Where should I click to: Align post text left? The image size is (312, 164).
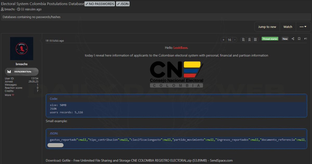244,40
